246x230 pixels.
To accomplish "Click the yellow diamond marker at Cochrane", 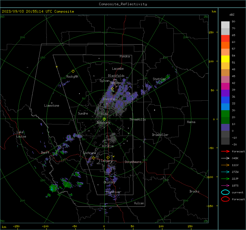I will point(93,158).
